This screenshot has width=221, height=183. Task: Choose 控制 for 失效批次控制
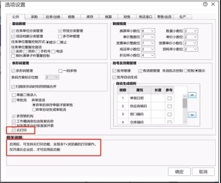186,71
